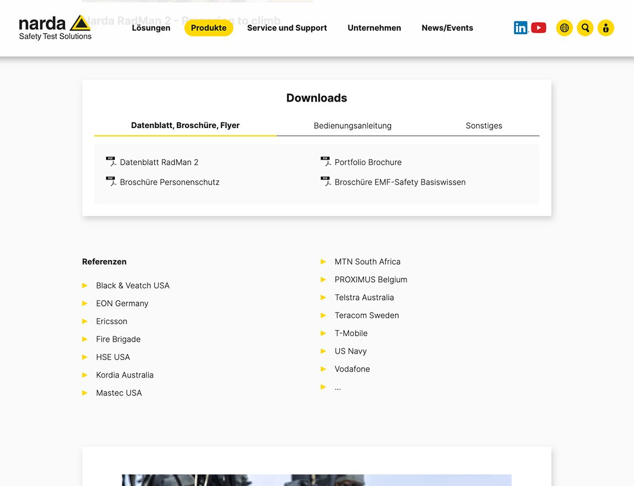The image size is (634, 486).
Task: Click the PDF icon beside Portfolio Brochure
Action: click(325, 161)
